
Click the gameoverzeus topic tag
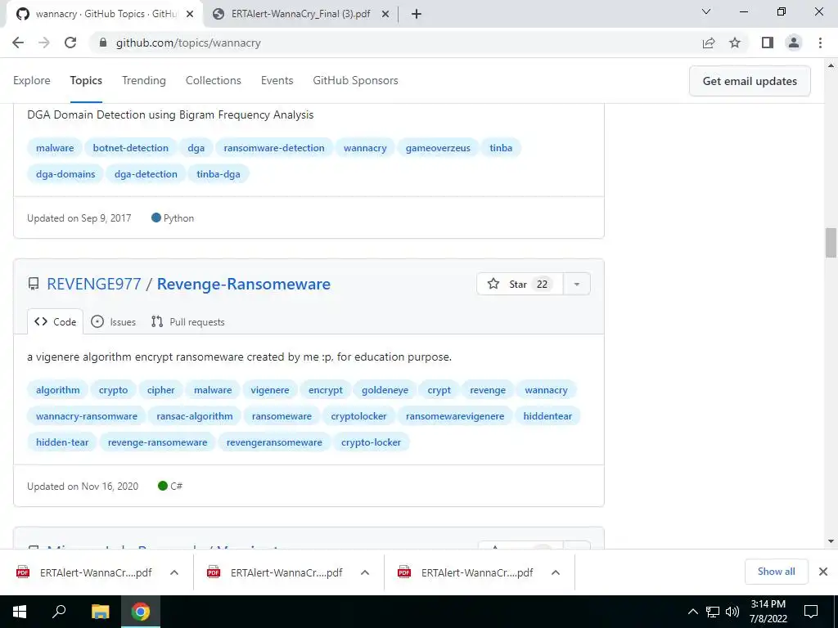click(x=439, y=148)
